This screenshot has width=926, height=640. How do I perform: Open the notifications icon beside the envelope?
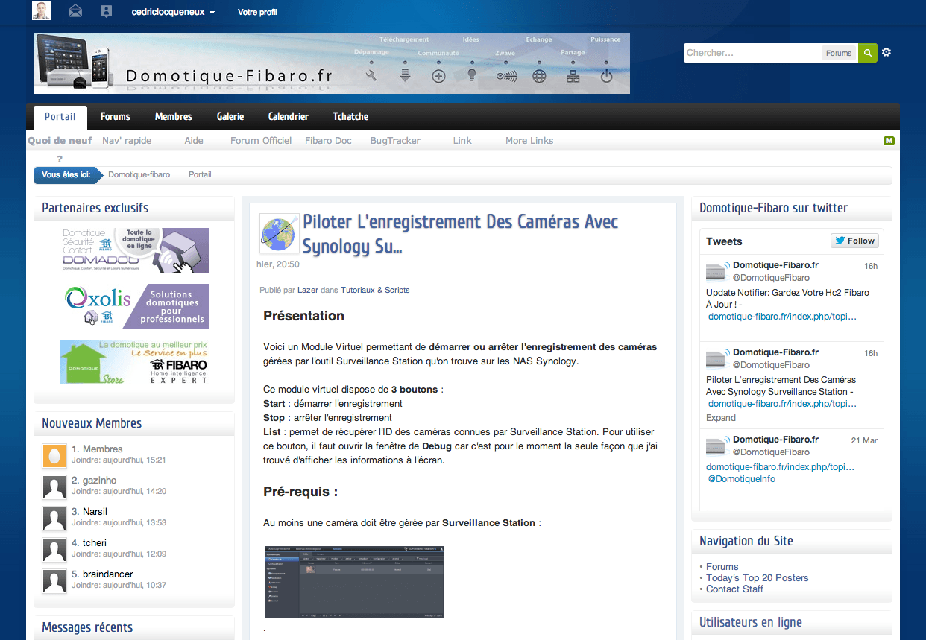pos(106,11)
